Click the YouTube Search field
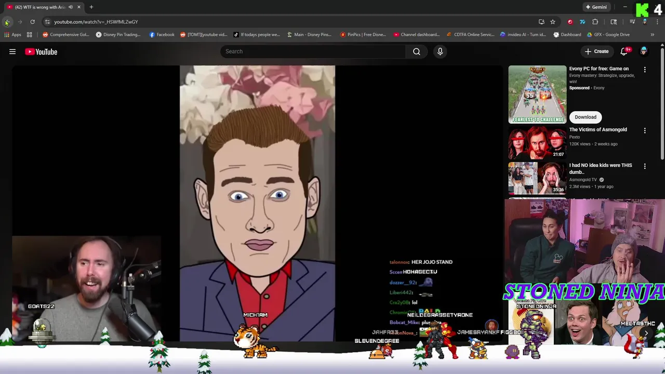The image size is (665, 374). [313, 51]
